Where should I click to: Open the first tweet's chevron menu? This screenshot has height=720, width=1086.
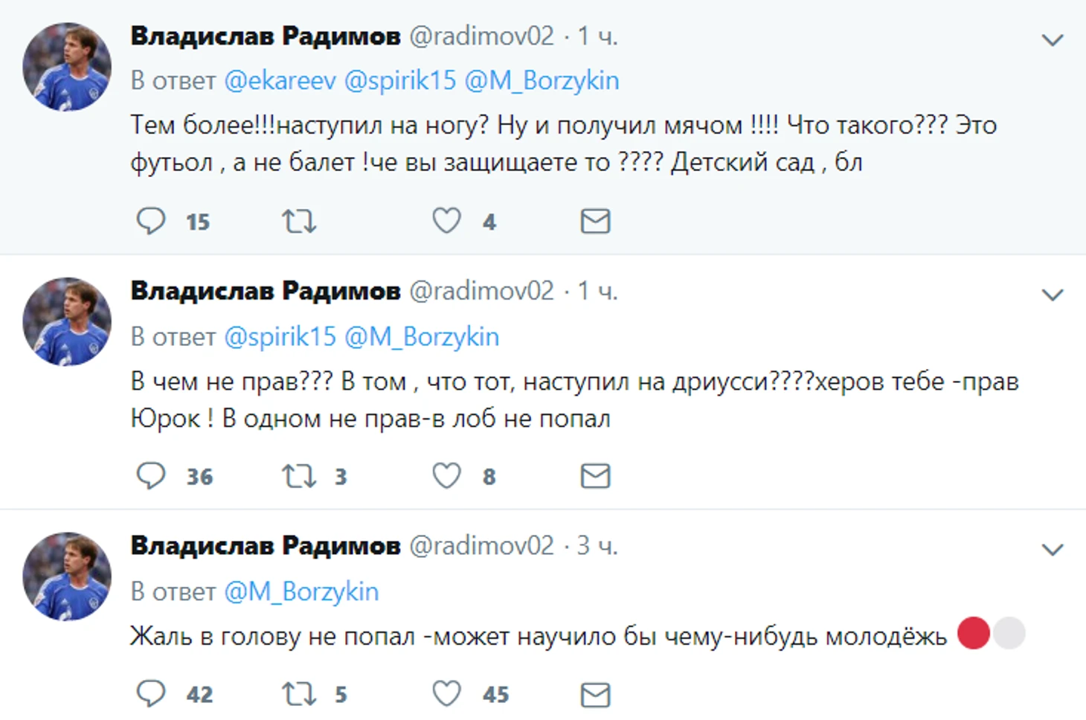coord(1052,40)
